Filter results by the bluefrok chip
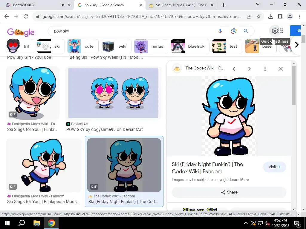The image size is (306, 229). 190,46
